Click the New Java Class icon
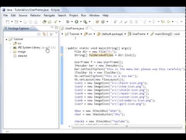 tap(103, 22)
